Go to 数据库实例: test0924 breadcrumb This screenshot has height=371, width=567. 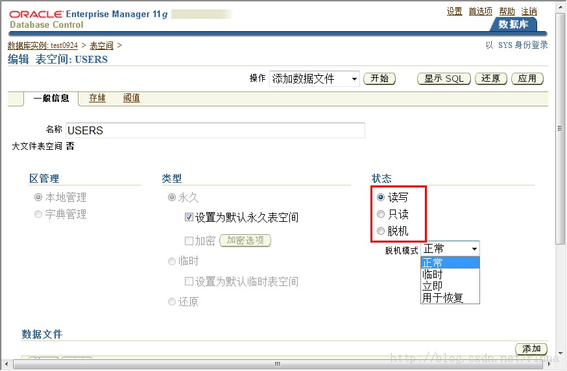point(43,45)
